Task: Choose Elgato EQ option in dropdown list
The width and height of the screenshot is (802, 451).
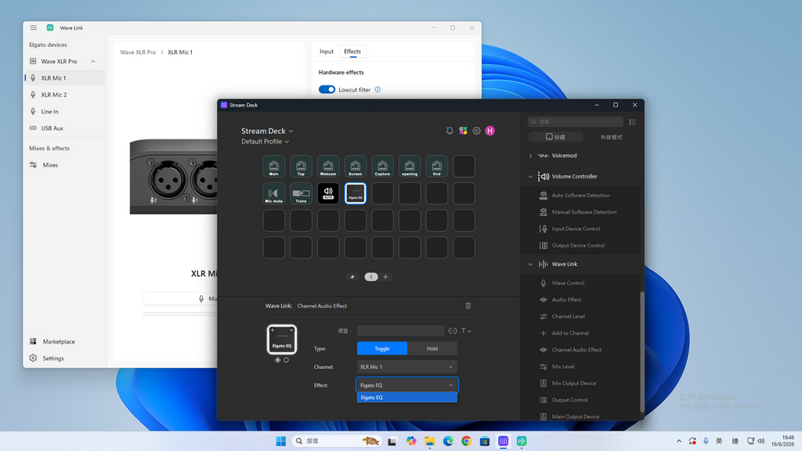Action: coord(407,397)
